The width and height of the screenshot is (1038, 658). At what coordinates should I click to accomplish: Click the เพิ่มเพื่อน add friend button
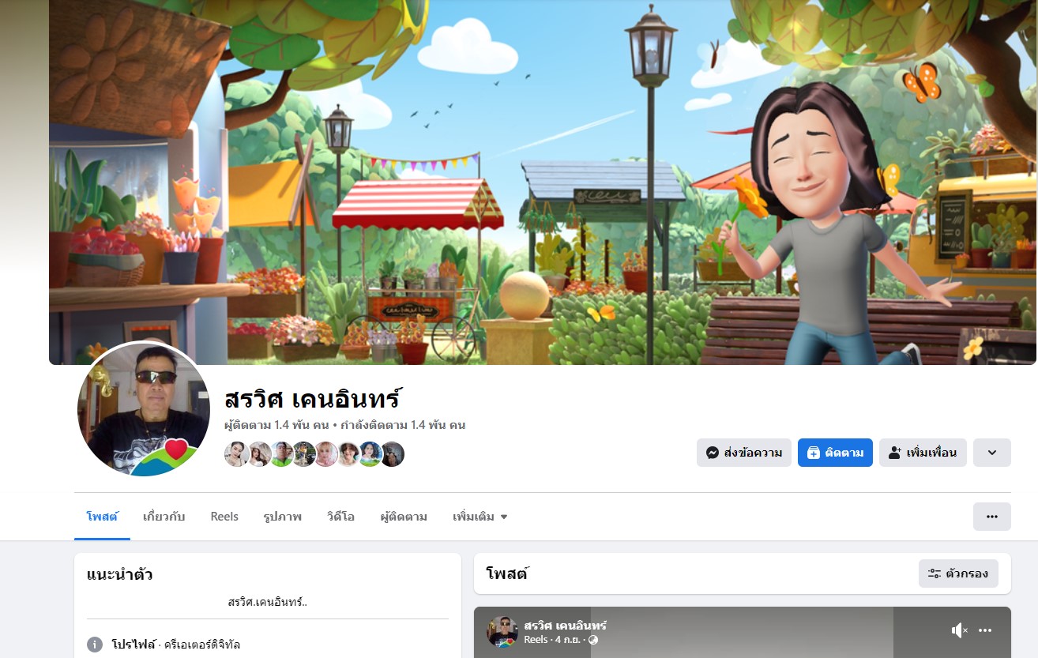[923, 453]
